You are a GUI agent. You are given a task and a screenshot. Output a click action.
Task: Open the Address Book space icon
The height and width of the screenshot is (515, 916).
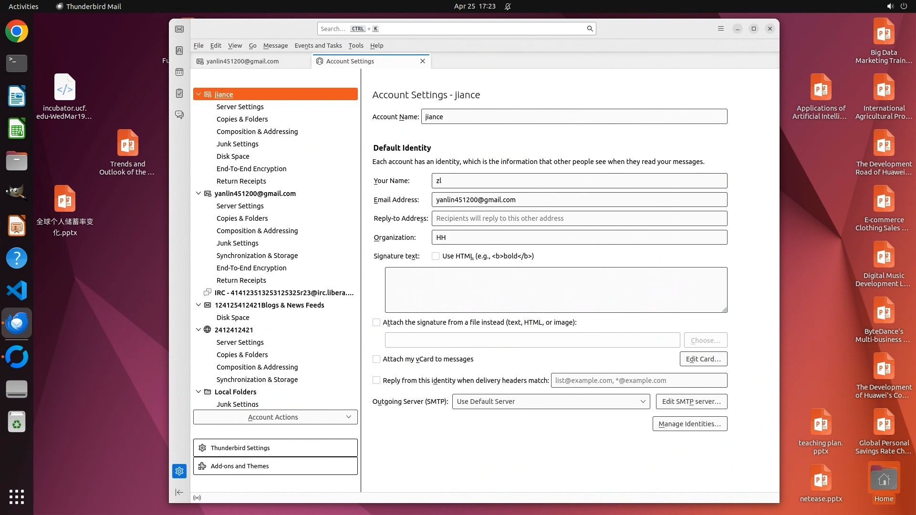(179, 51)
